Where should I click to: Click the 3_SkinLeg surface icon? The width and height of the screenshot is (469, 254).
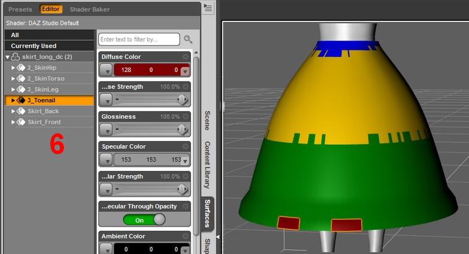coord(20,89)
